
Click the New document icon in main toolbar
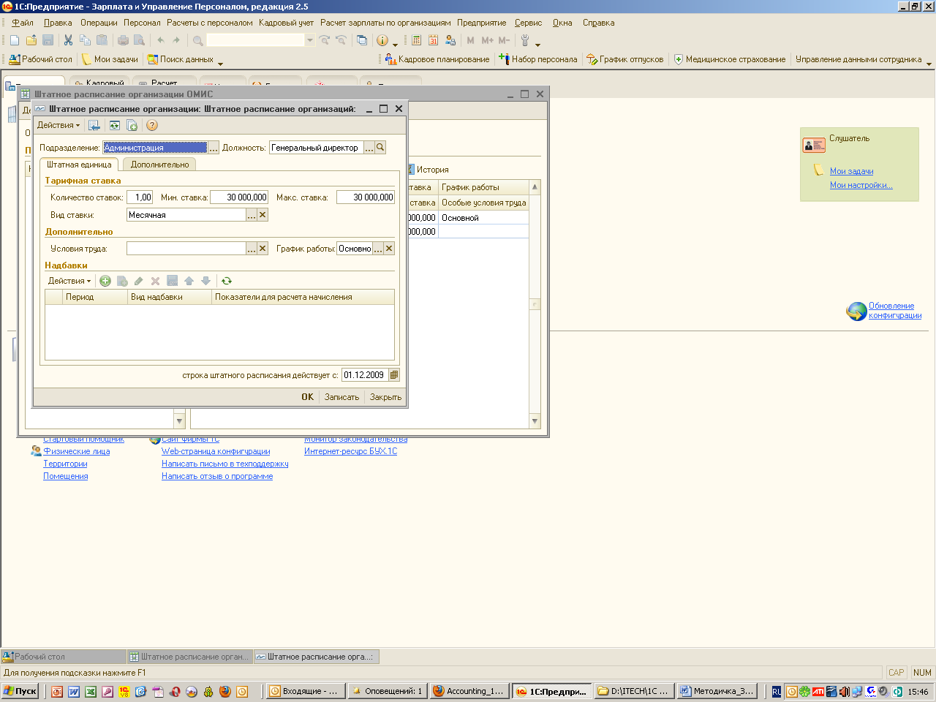14,40
